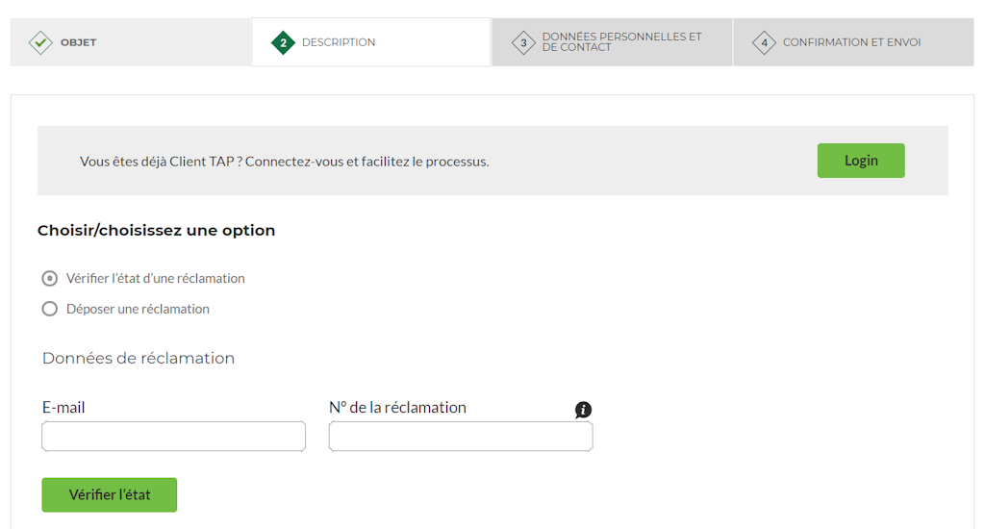Go to Données personnelles et de contact step
This screenshot has width=985, height=529.
[612, 42]
